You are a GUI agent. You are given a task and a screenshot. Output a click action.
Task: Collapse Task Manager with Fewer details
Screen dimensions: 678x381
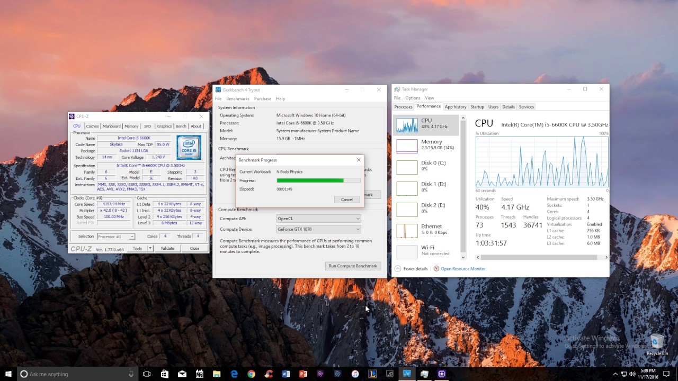pyautogui.click(x=411, y=269)
